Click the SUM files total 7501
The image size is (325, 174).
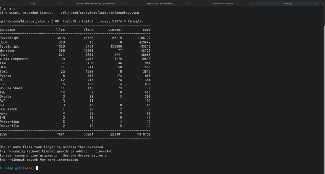[61, 135]
